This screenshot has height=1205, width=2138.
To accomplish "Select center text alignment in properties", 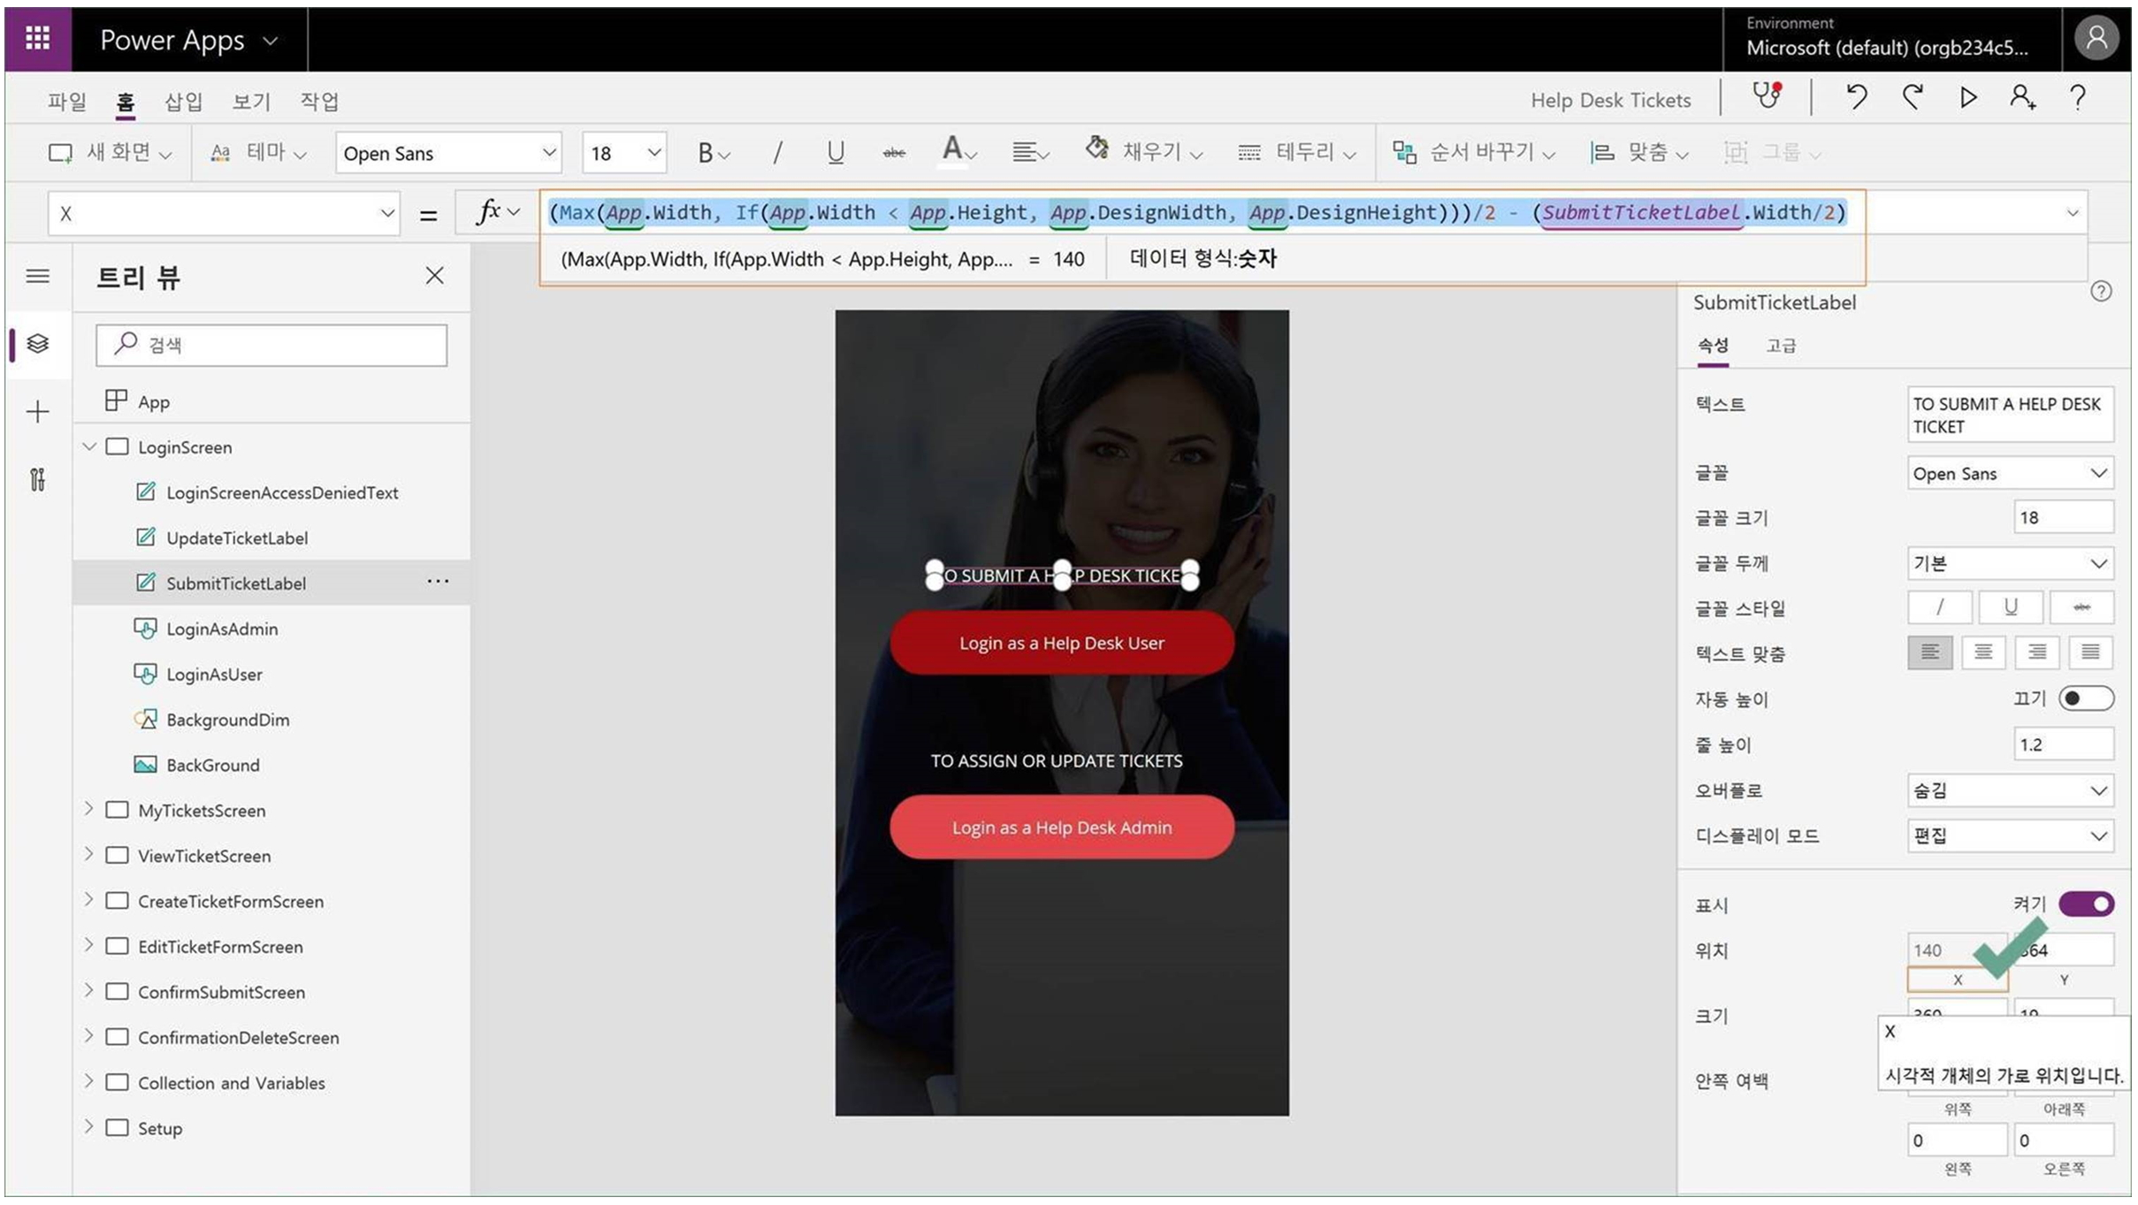I will pos(1983,652).
